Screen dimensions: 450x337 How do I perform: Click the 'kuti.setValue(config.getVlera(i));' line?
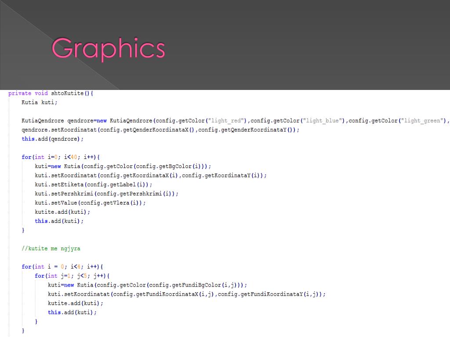(90, 203)
